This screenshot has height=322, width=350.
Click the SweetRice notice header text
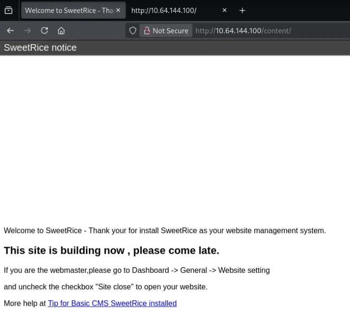pos(40,48)
